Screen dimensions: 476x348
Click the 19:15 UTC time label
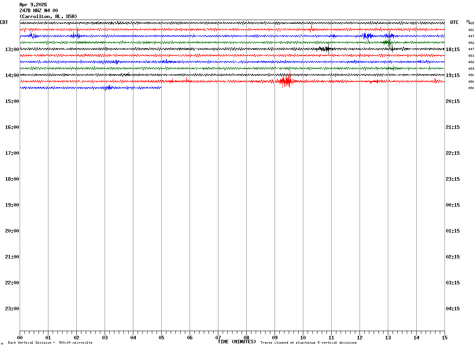pyautogui.click(x=453, y=75)
